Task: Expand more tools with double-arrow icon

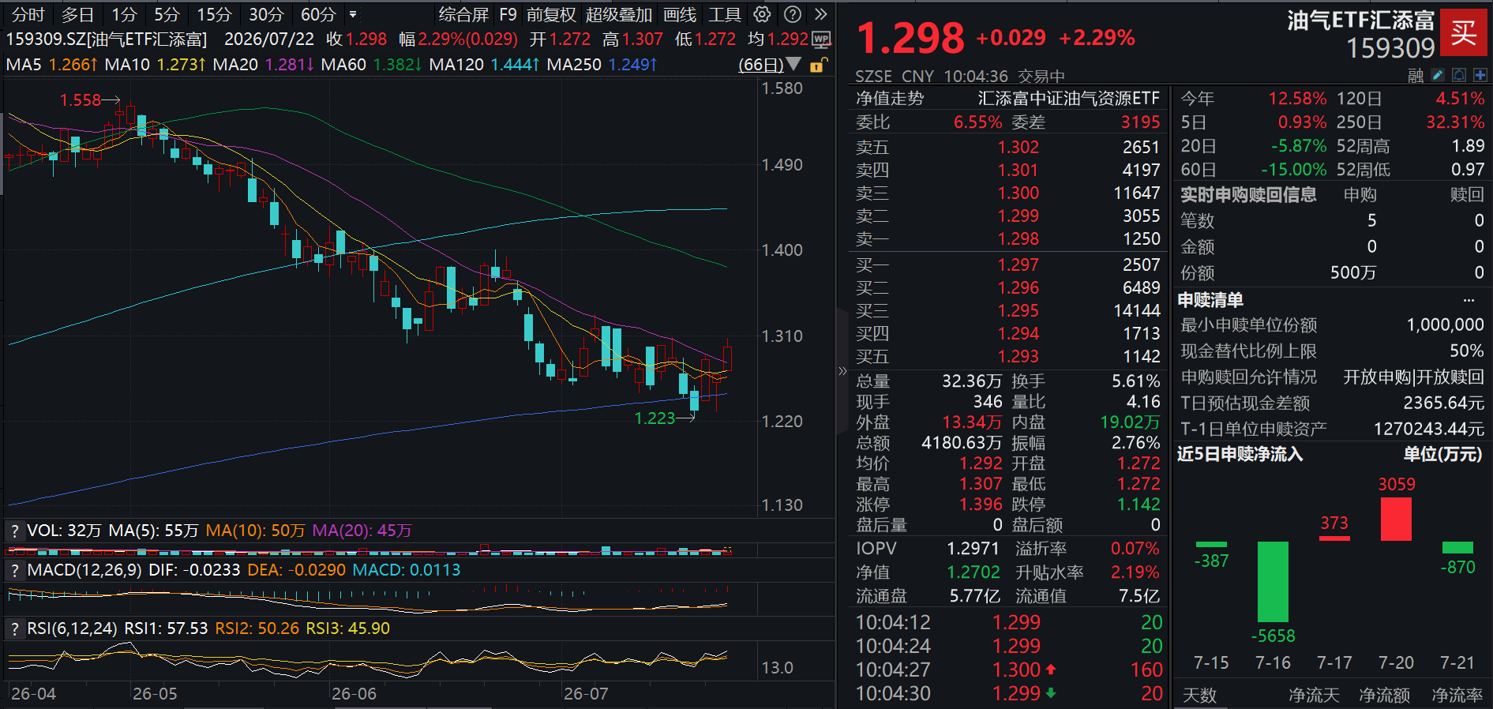Action: (821, 14)
